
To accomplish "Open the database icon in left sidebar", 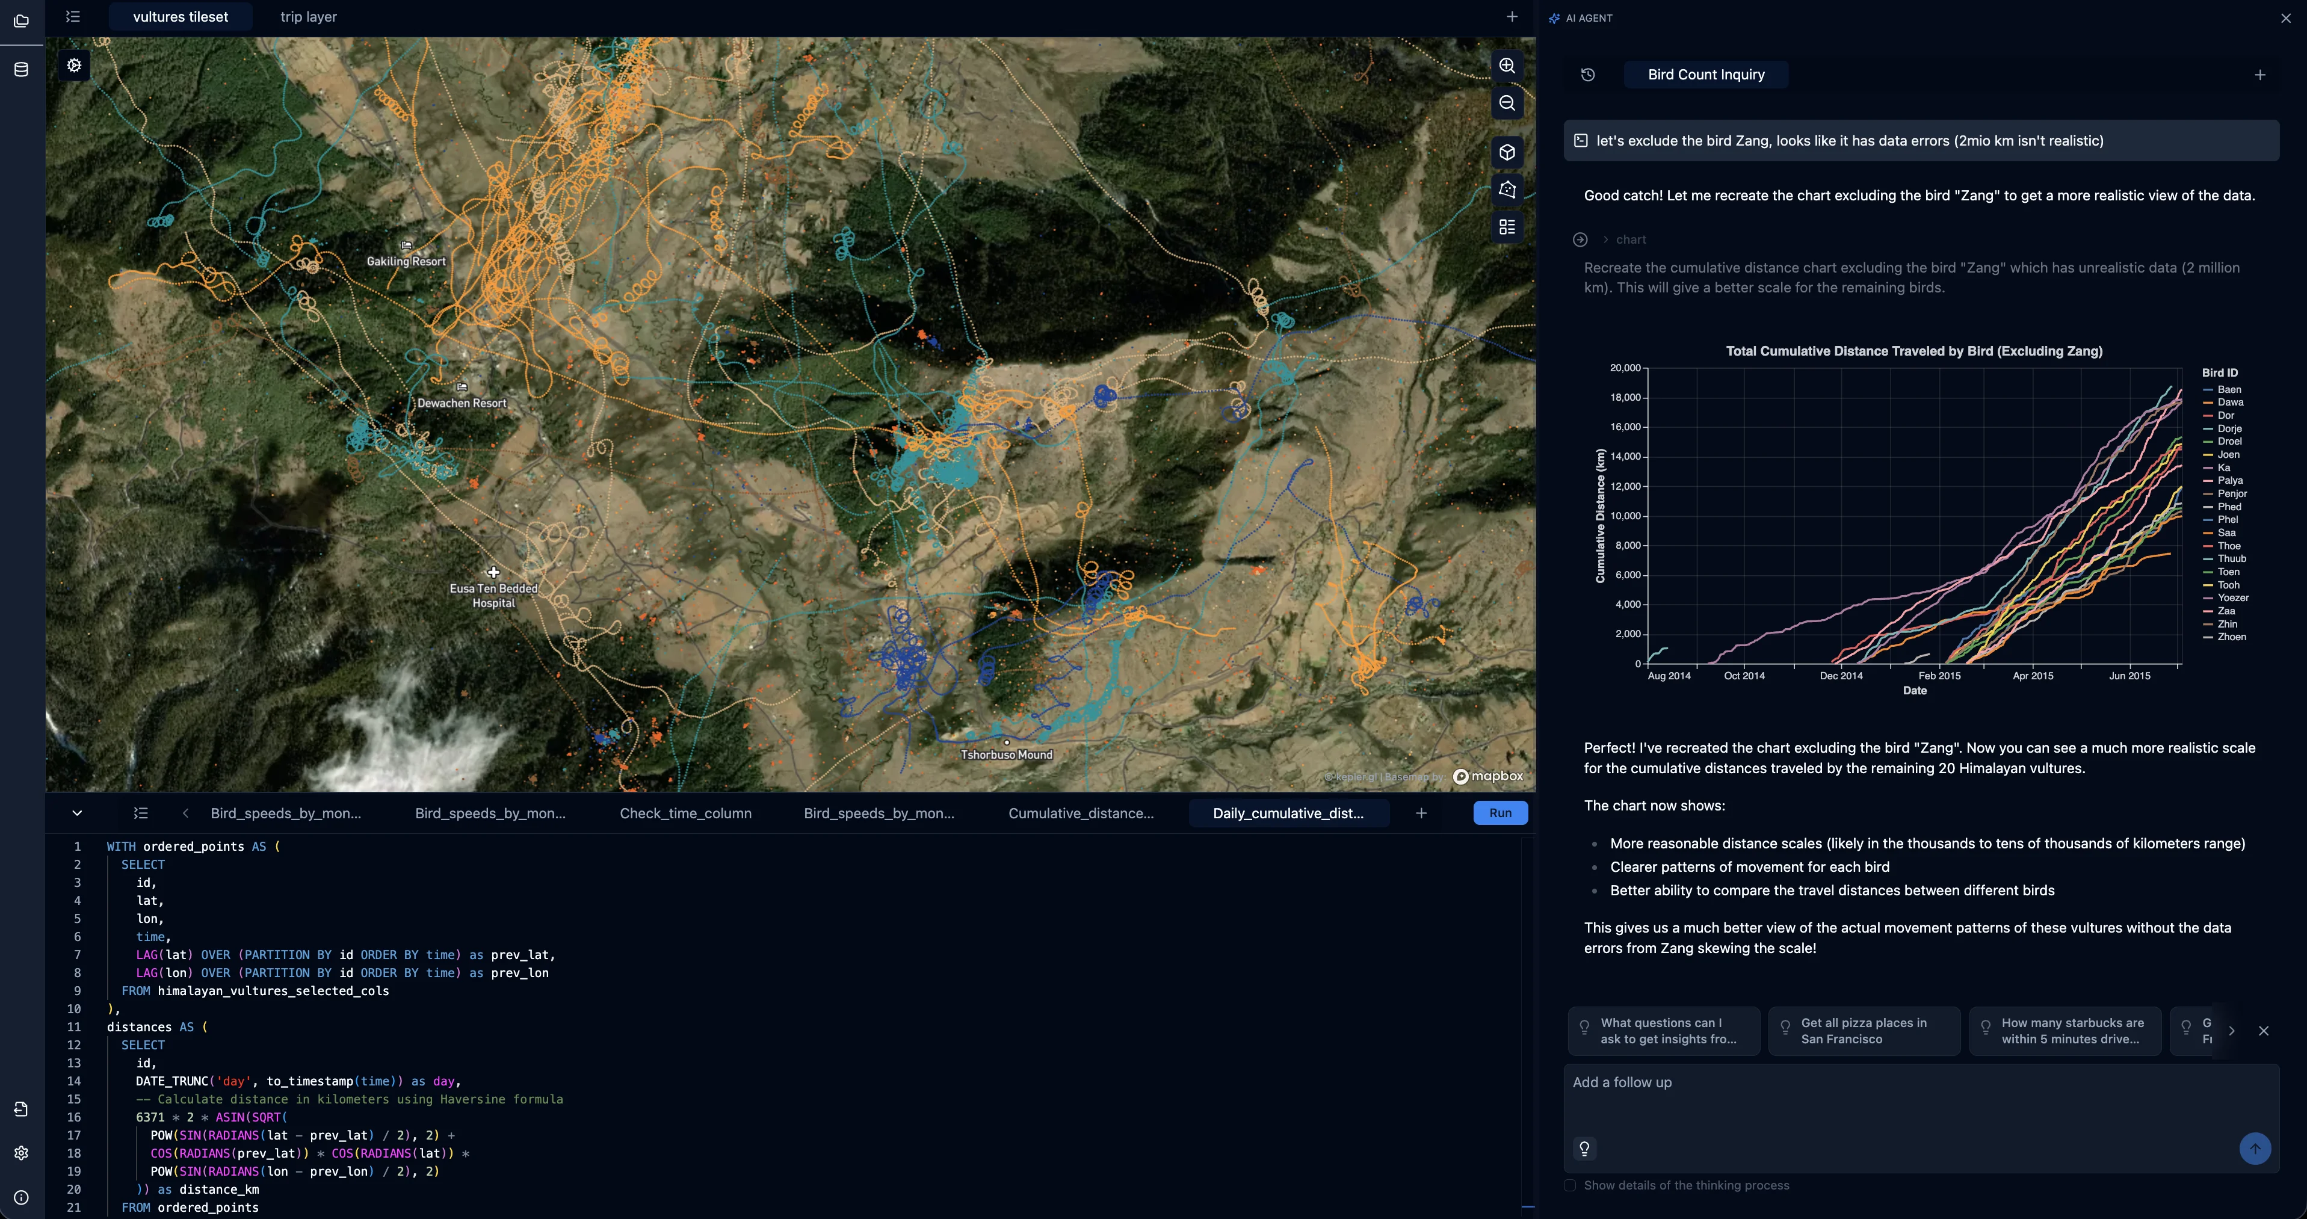I will [22, 69].
